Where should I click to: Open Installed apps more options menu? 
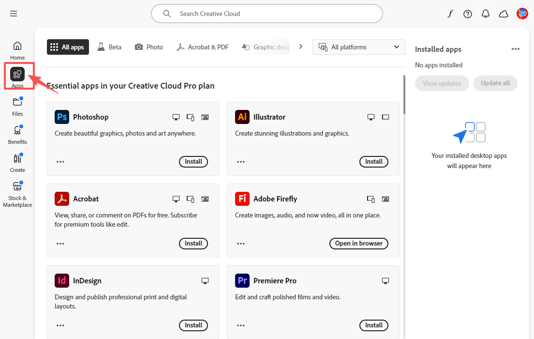[516, 49]
